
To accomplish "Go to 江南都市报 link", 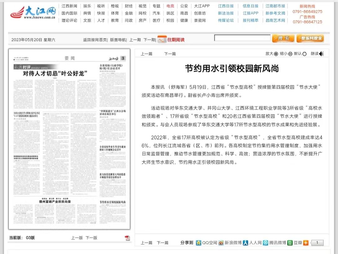I will click(x=275, y=6).
